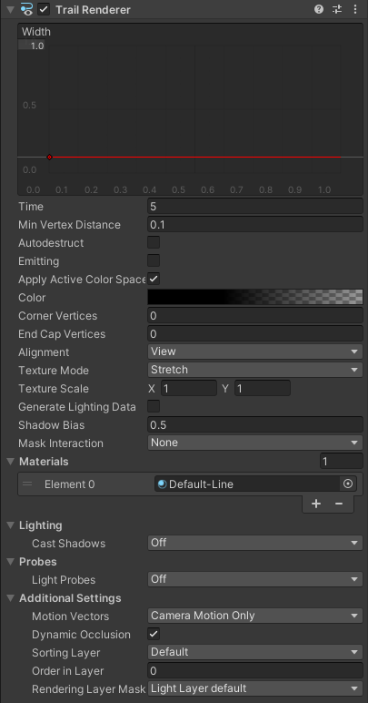This screenshot has height=703, width=368.
Task: Toggle the Autodestruct checkbox
Action: [154, 242]
